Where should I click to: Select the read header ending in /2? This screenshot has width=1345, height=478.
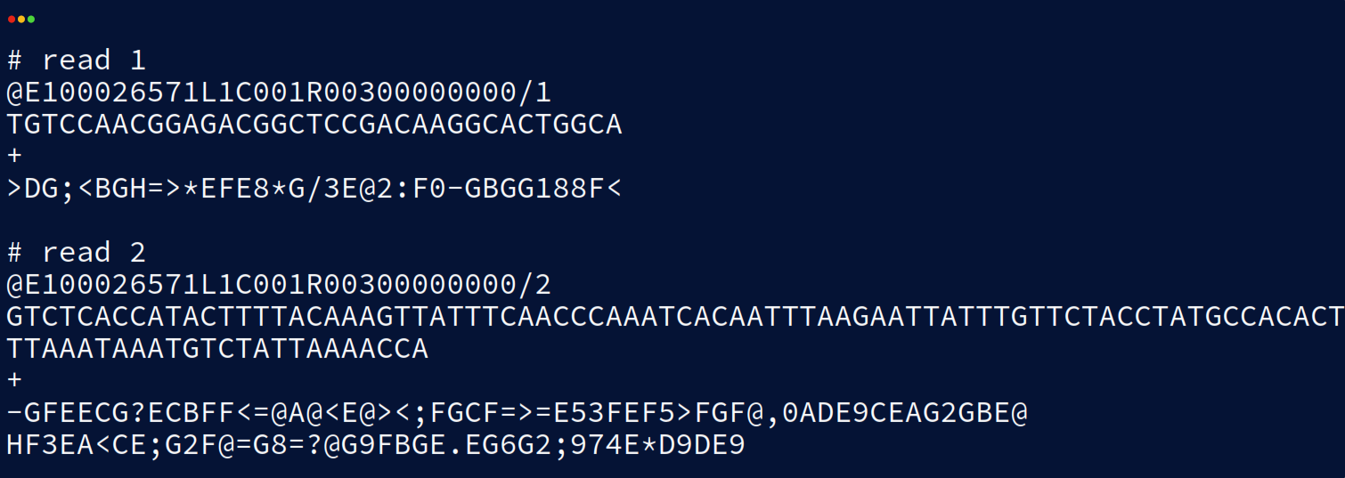(x=279, y=285)
